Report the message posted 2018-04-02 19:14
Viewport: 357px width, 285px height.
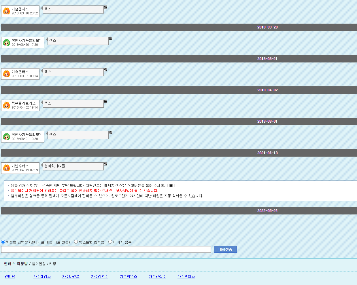pos(105,101)
